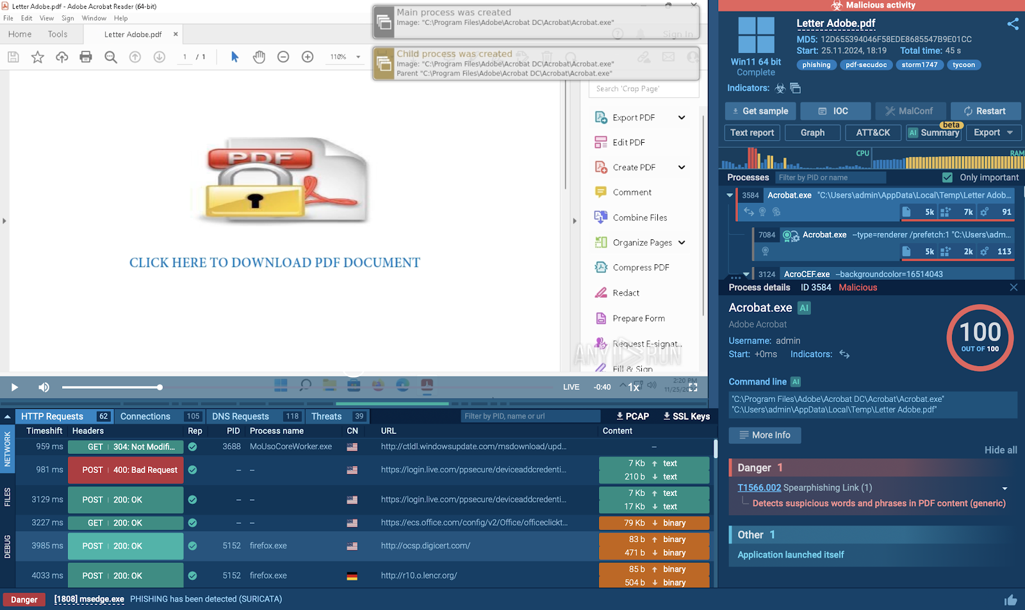This screenshot has height=610, width=1025.
Task: Click the Search 'Crop Page' field
Action: click(643, 89)
